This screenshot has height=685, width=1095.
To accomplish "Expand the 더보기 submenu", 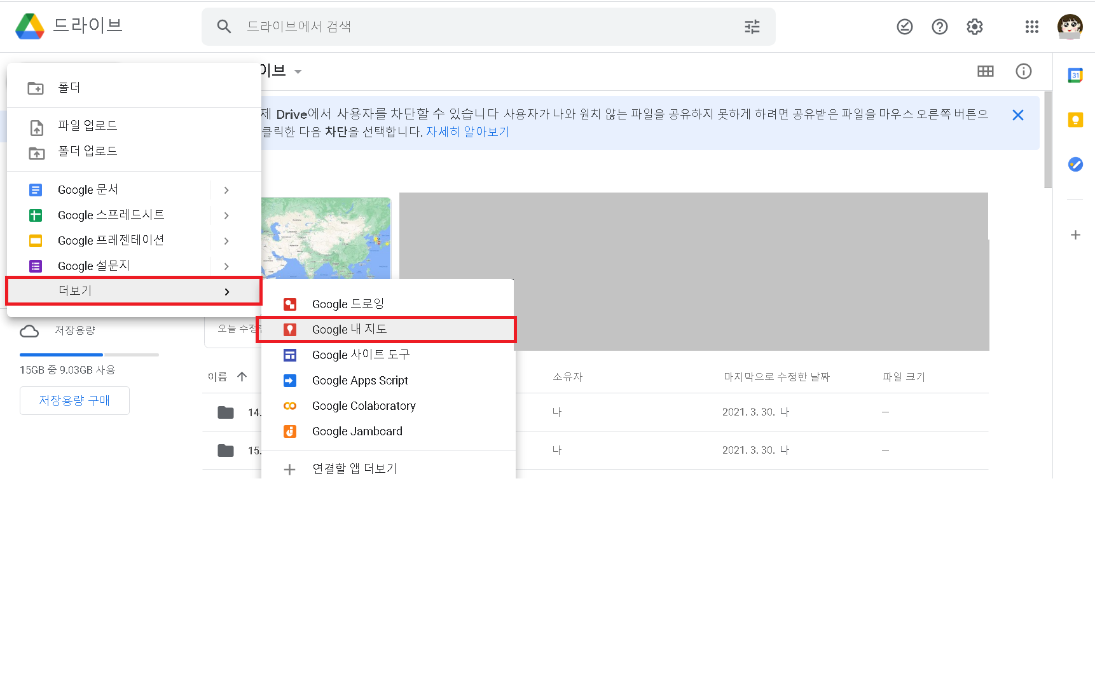I will click(134, 291).
